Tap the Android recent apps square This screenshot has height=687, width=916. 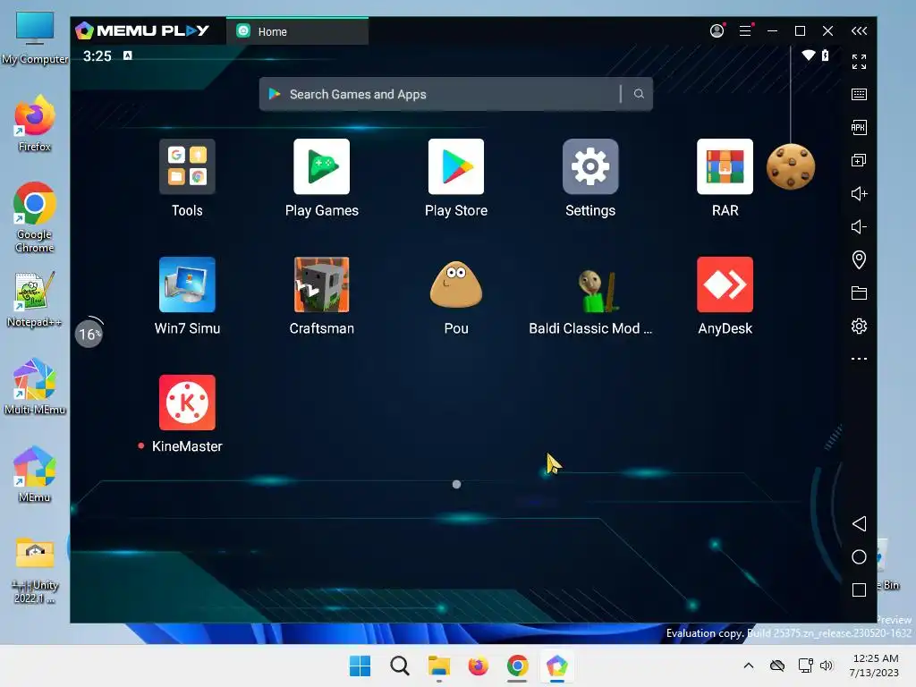(859, 590)
